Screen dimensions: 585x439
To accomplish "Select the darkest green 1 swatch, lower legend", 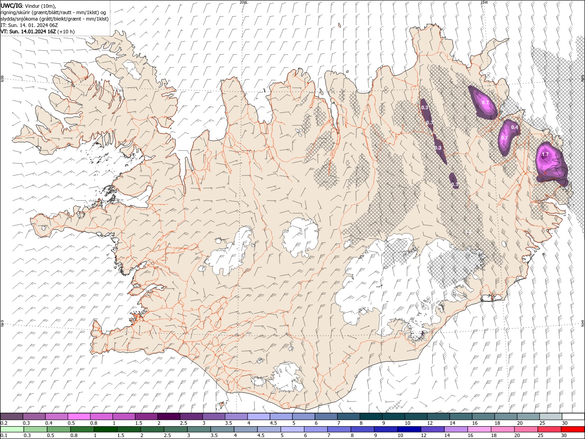I will (x=105, y=429).
